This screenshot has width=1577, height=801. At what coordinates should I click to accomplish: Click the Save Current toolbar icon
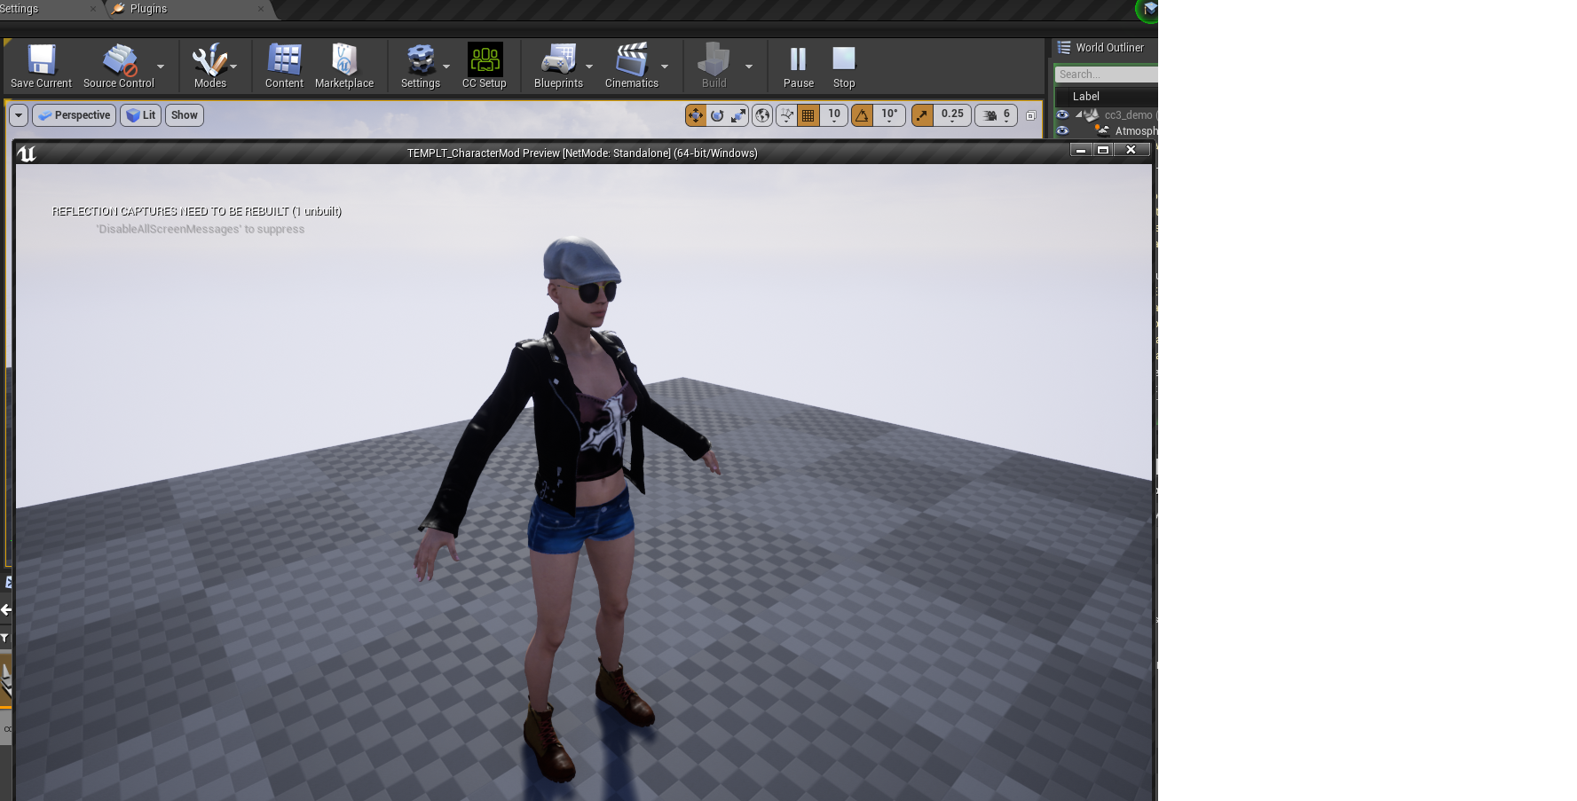tap(41, 66)
